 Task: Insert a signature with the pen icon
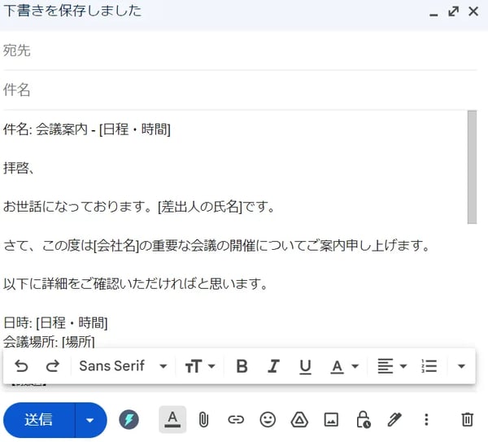pyautogui.click(x=394, y=419)
